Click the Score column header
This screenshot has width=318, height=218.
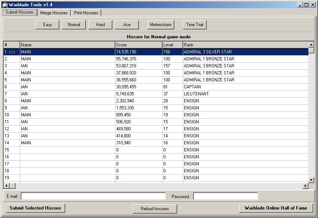pyautogui.click(x=139, y=45)
